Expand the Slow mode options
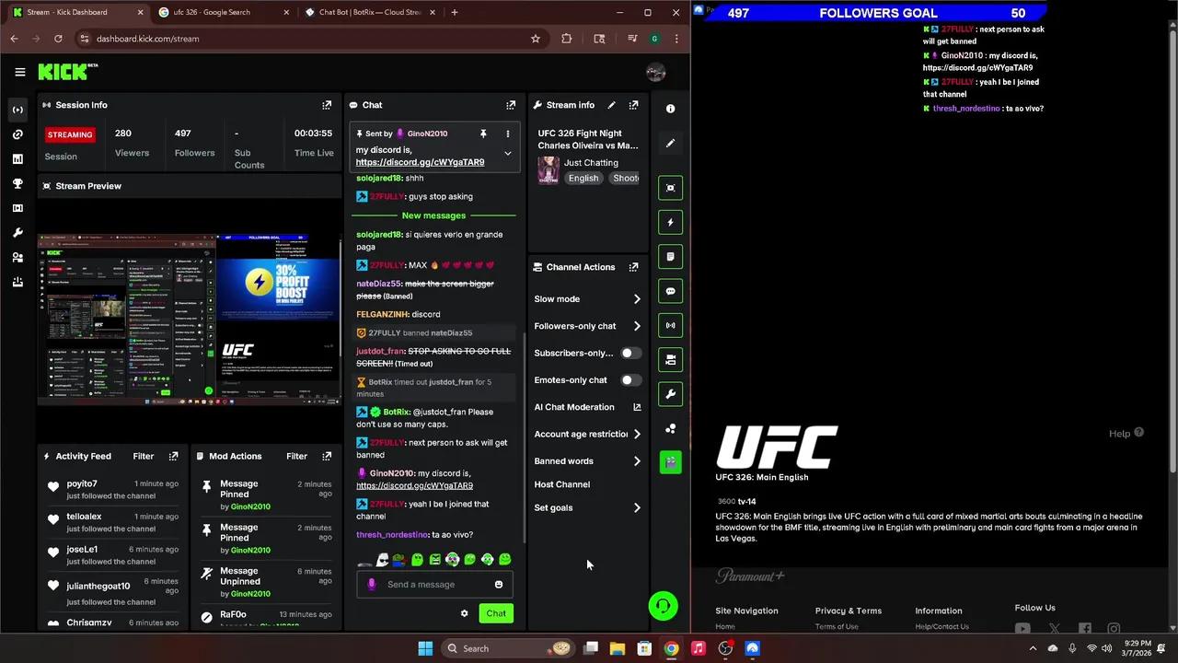1178x663 pixels. tap(636, 298)
